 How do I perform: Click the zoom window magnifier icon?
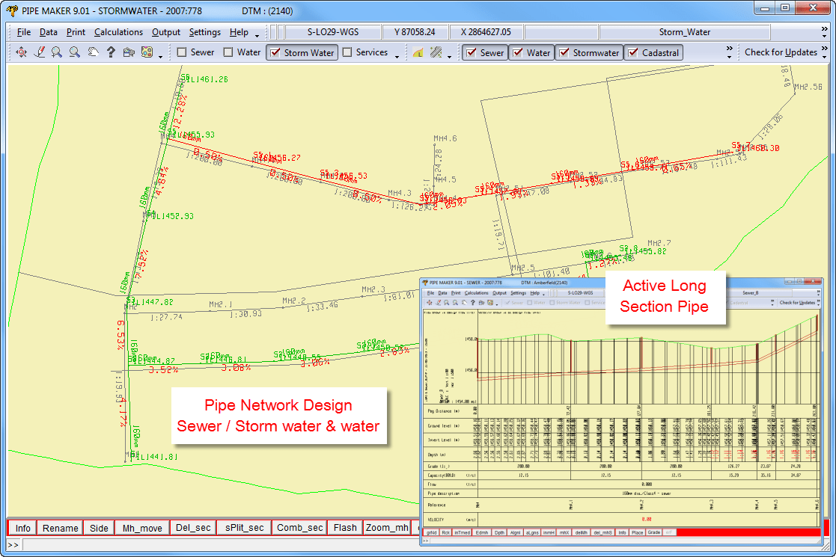click(57, 52)
